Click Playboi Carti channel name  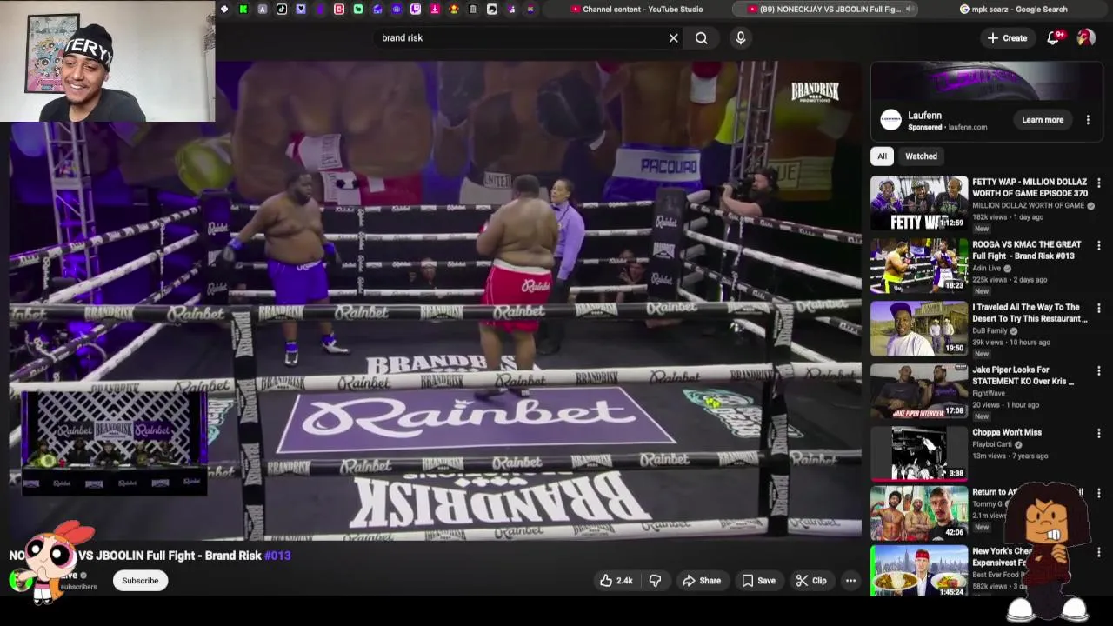(992, 444)
